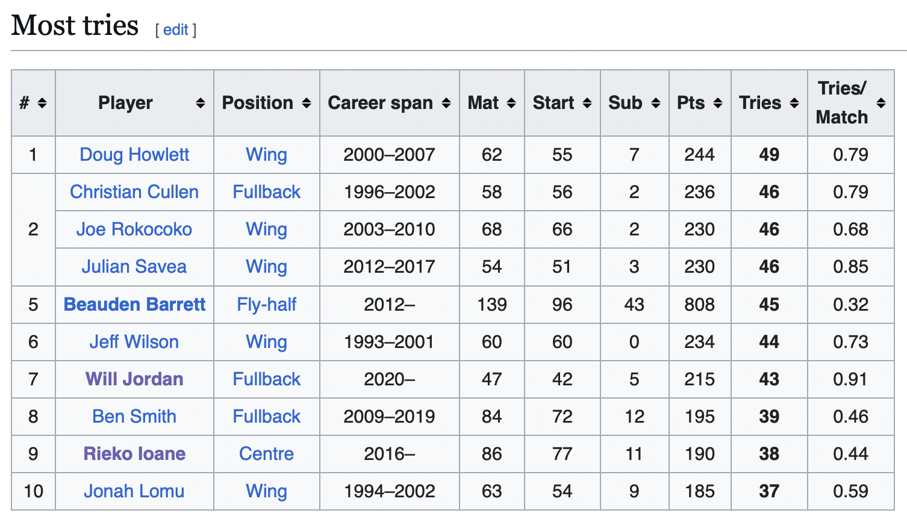Open Doug Howlett's player page
The height and width of the screenshot is (525, 907).
pos(134,155)
